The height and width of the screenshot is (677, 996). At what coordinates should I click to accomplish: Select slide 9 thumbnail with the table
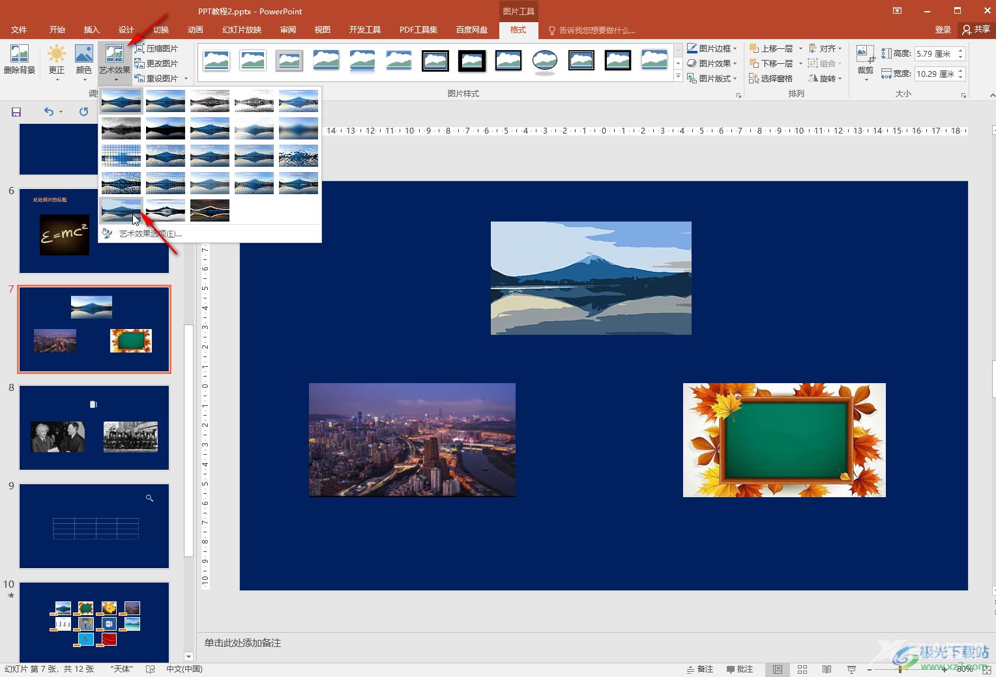(95, 526)
